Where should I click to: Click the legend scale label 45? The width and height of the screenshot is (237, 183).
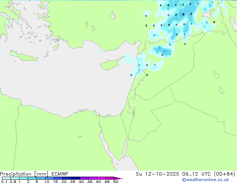[107, 182]
